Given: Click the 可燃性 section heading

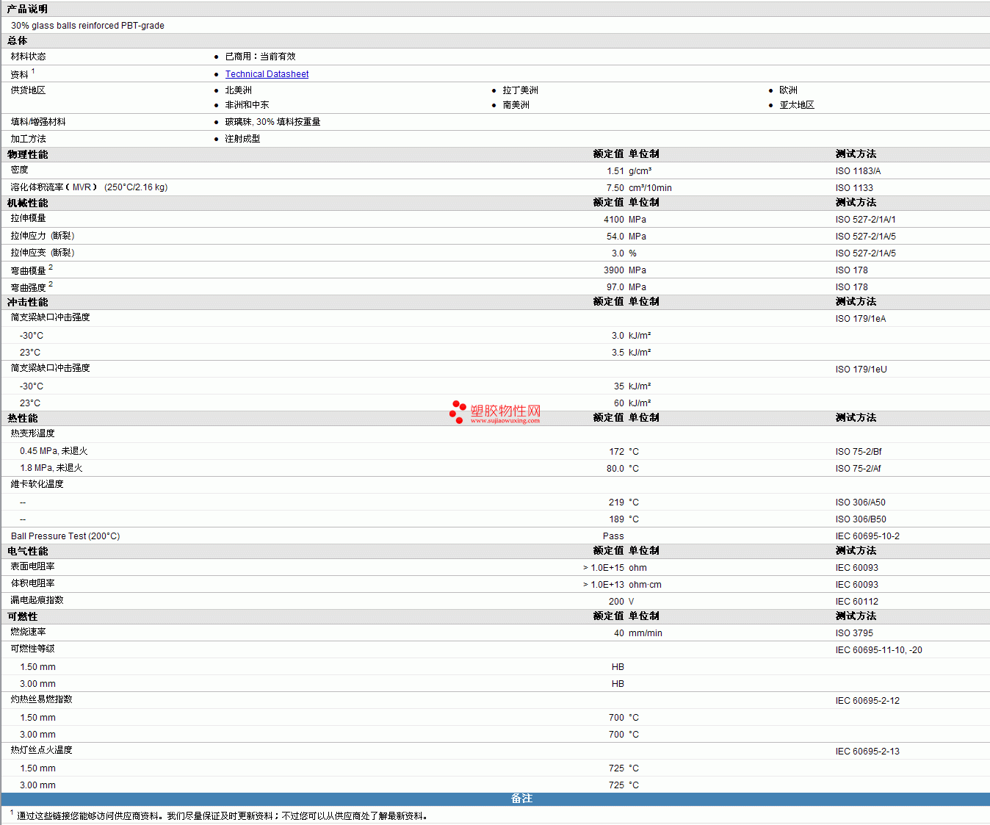Looking at the screenshot, I should click(22, 616).
